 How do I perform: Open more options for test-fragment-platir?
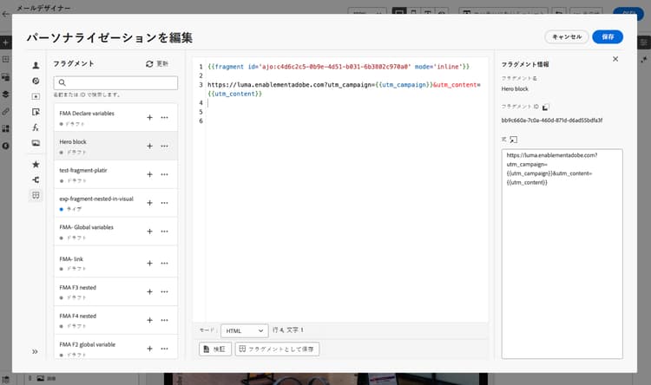tap(164, 174)
